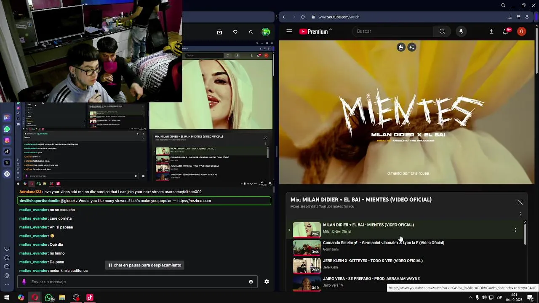This screenshot has height=303, width=539.
Task: Open WhatsApp from the taskbar
Action: (49, 298)
